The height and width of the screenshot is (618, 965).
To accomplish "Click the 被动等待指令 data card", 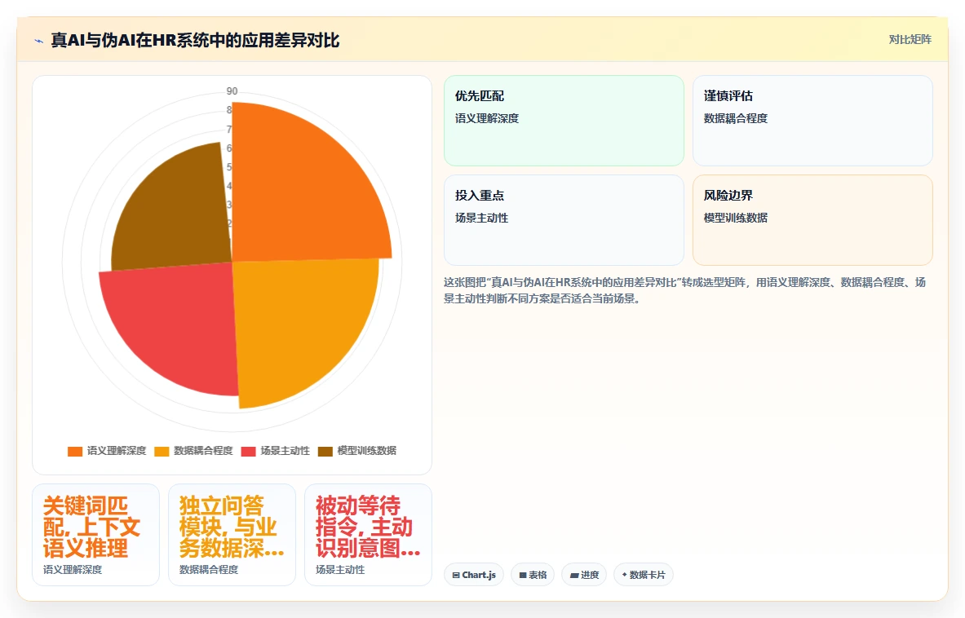I will click(x=368, y=535).
